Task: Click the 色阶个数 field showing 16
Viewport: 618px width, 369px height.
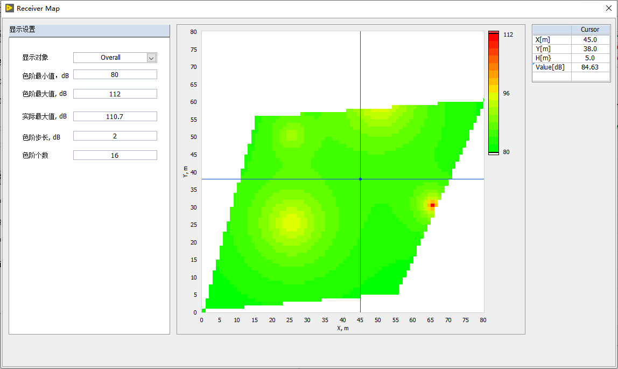Action: coord(115,156)
